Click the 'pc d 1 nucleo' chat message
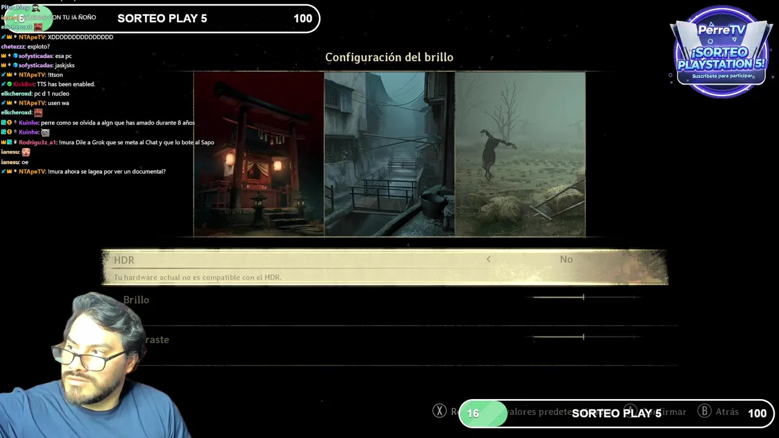The height and width of the screenshot is (438, 779). tap(52, 94)
